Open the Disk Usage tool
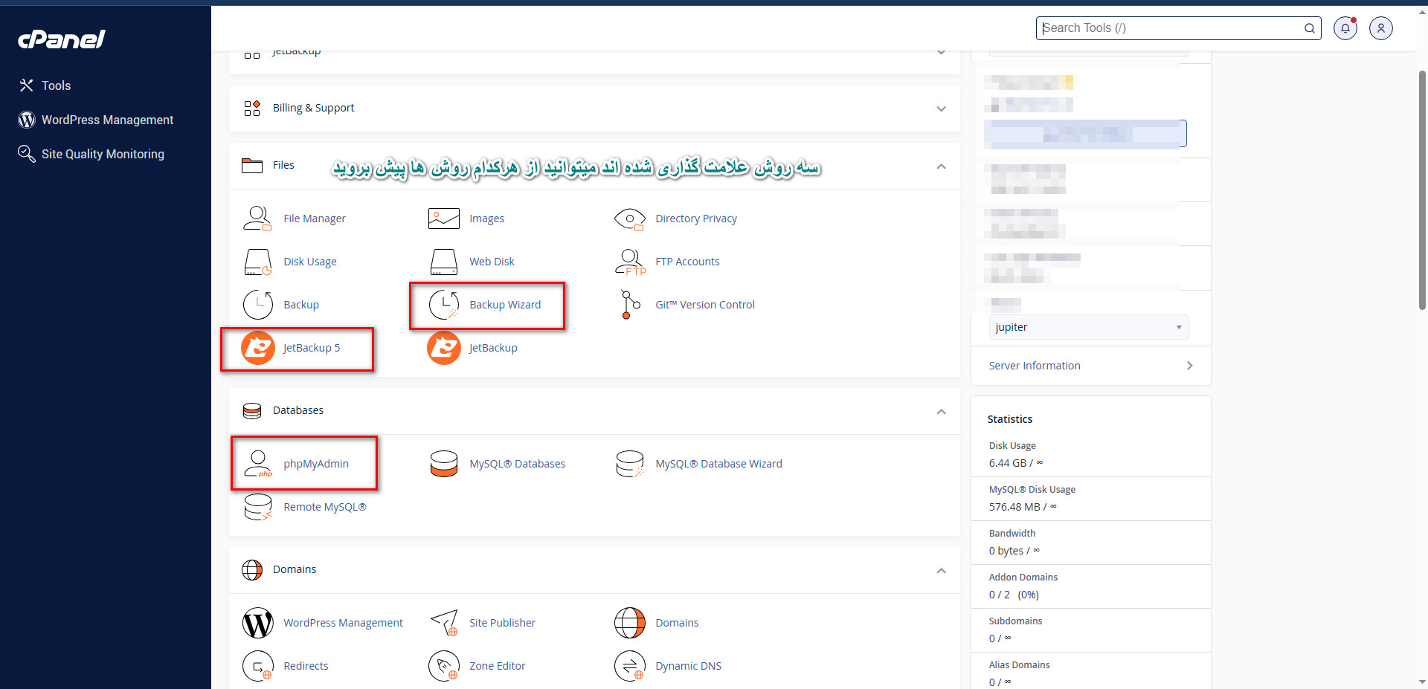 coord(310,261)
